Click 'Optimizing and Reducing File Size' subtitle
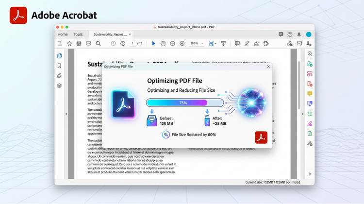 (x=181, y=90)
